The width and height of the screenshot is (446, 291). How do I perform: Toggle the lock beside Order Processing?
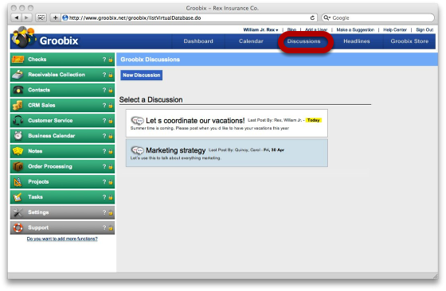point(111,167)
